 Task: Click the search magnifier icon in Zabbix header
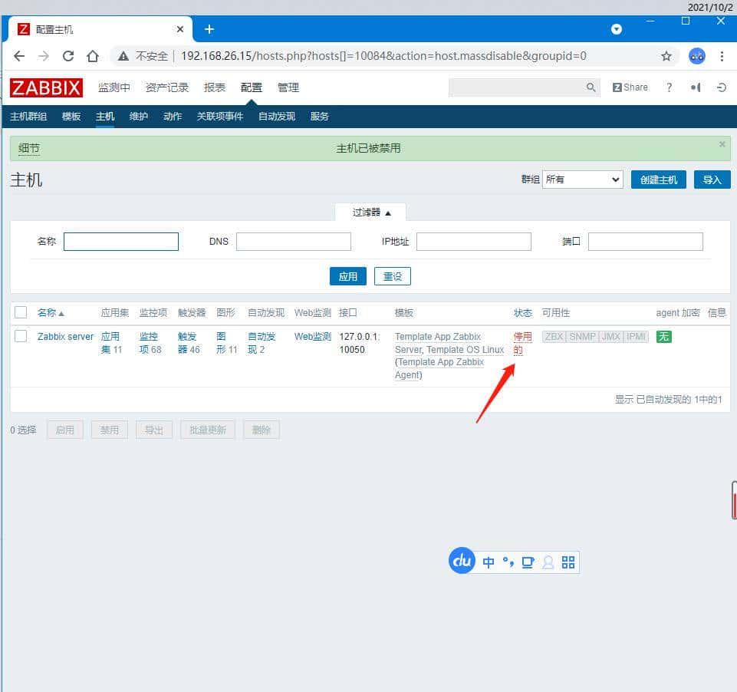591,87
